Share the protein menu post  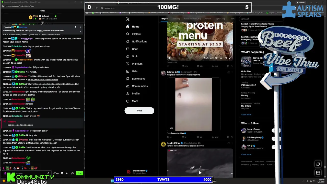pyautogui.click(x=232, y=66)
